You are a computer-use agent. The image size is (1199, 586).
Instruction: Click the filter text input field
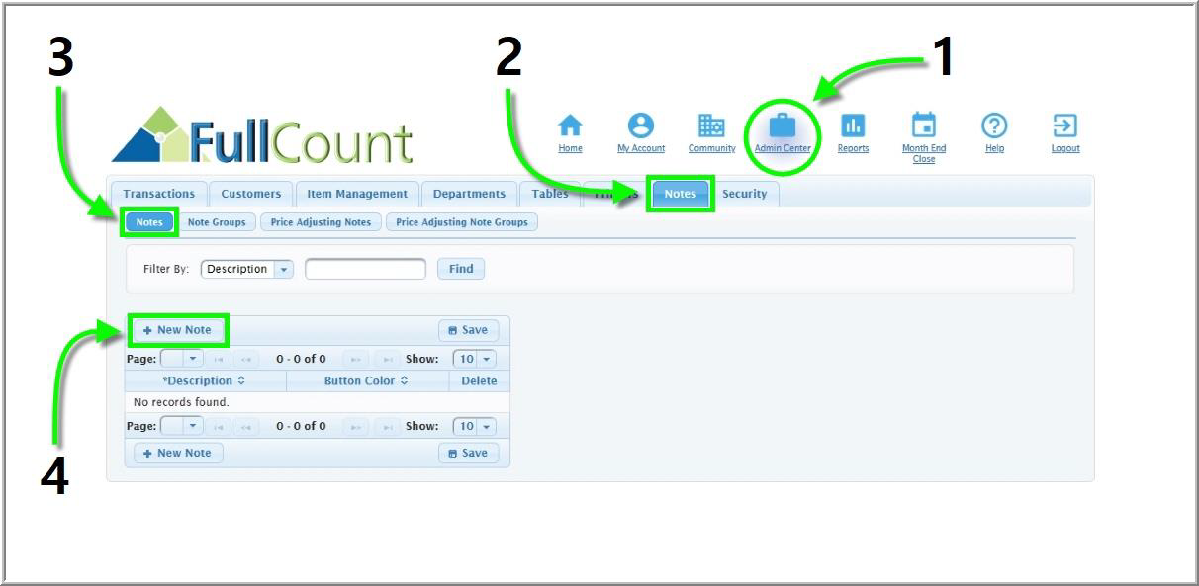pos(365,269)
